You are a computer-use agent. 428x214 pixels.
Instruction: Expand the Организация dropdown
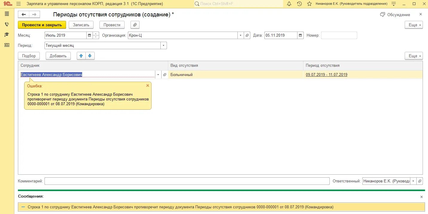241,35
